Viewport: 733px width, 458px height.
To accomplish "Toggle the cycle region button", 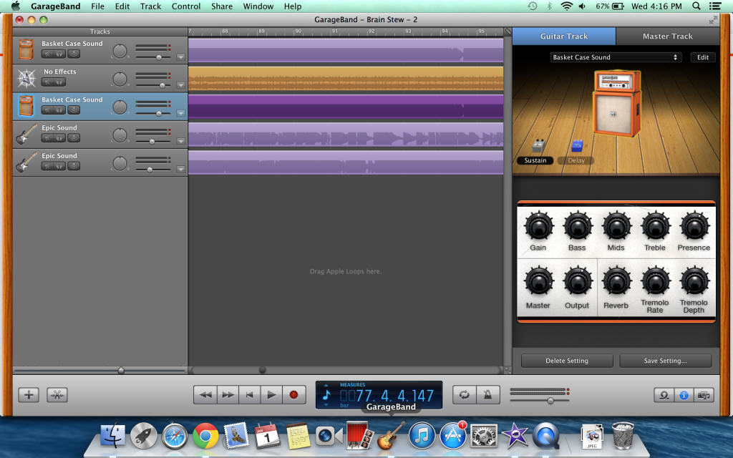I will point(464,395).
